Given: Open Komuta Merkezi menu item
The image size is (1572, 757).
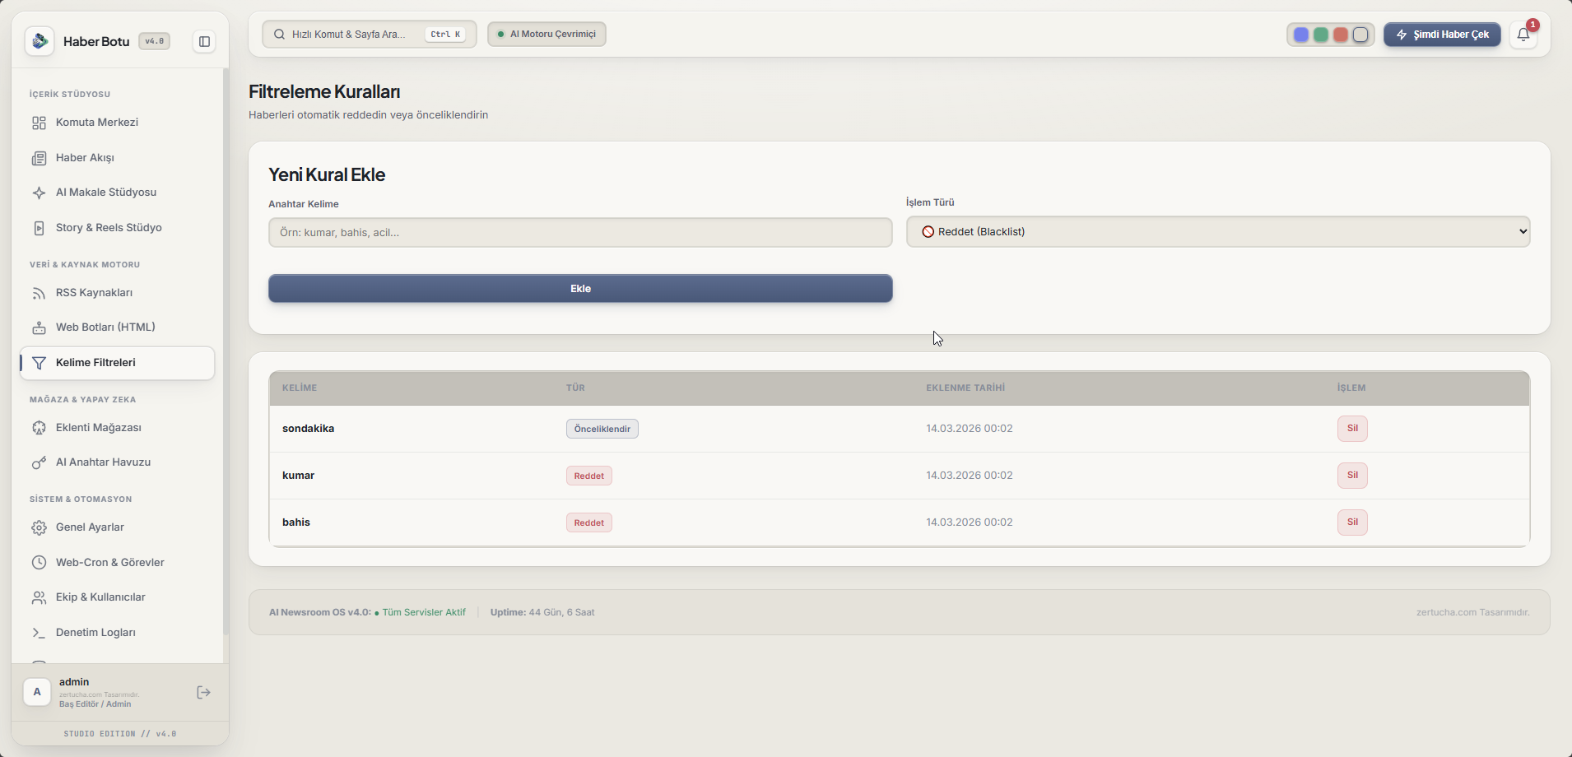Looking at the screenshot, I should [x=117, y=123].
